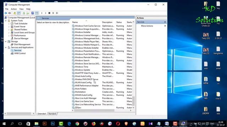Click the console tree horizontal scrollbar
The height and width of the screenshot is (127, 227).
[x=19, y=114]
